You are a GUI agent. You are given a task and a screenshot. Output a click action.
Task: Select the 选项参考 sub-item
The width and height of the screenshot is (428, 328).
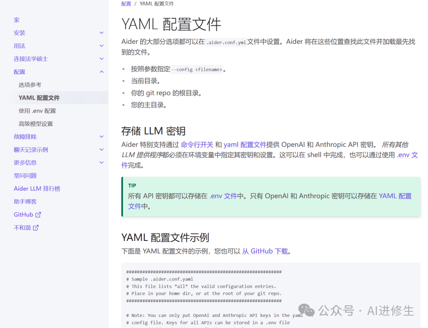[30, 85]
